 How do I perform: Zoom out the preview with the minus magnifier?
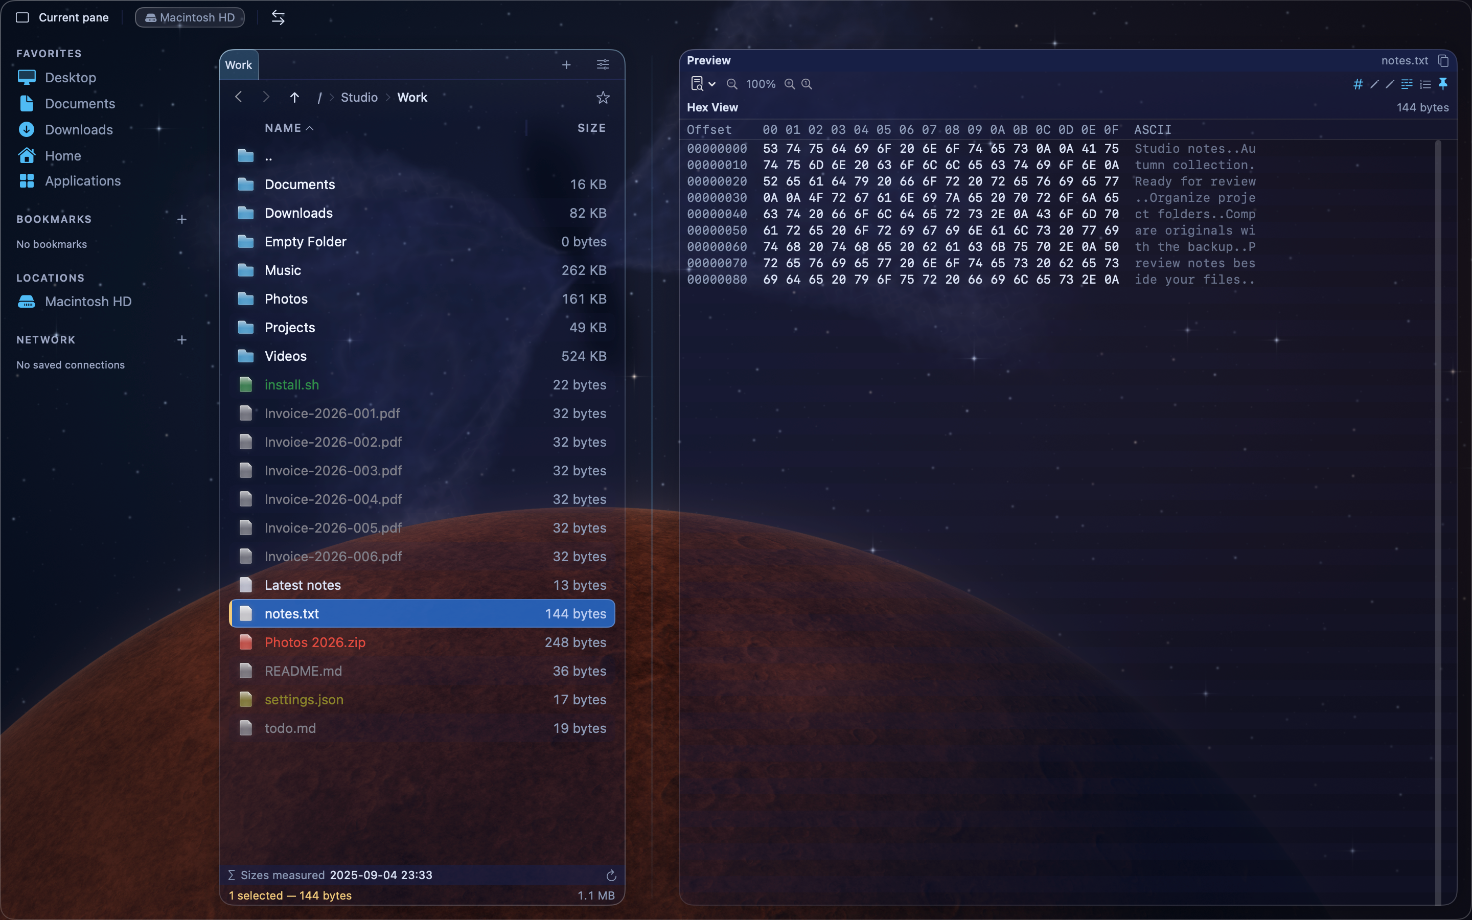[x=732, y=84]
